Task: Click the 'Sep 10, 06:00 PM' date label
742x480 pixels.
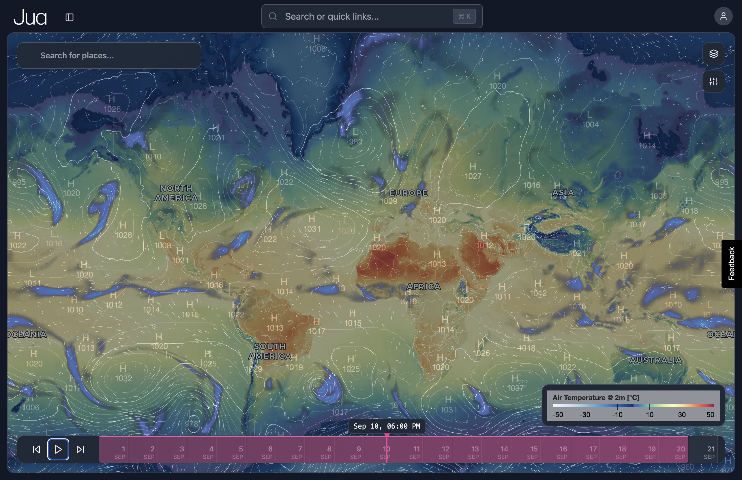Action: (x=387, y=426)
